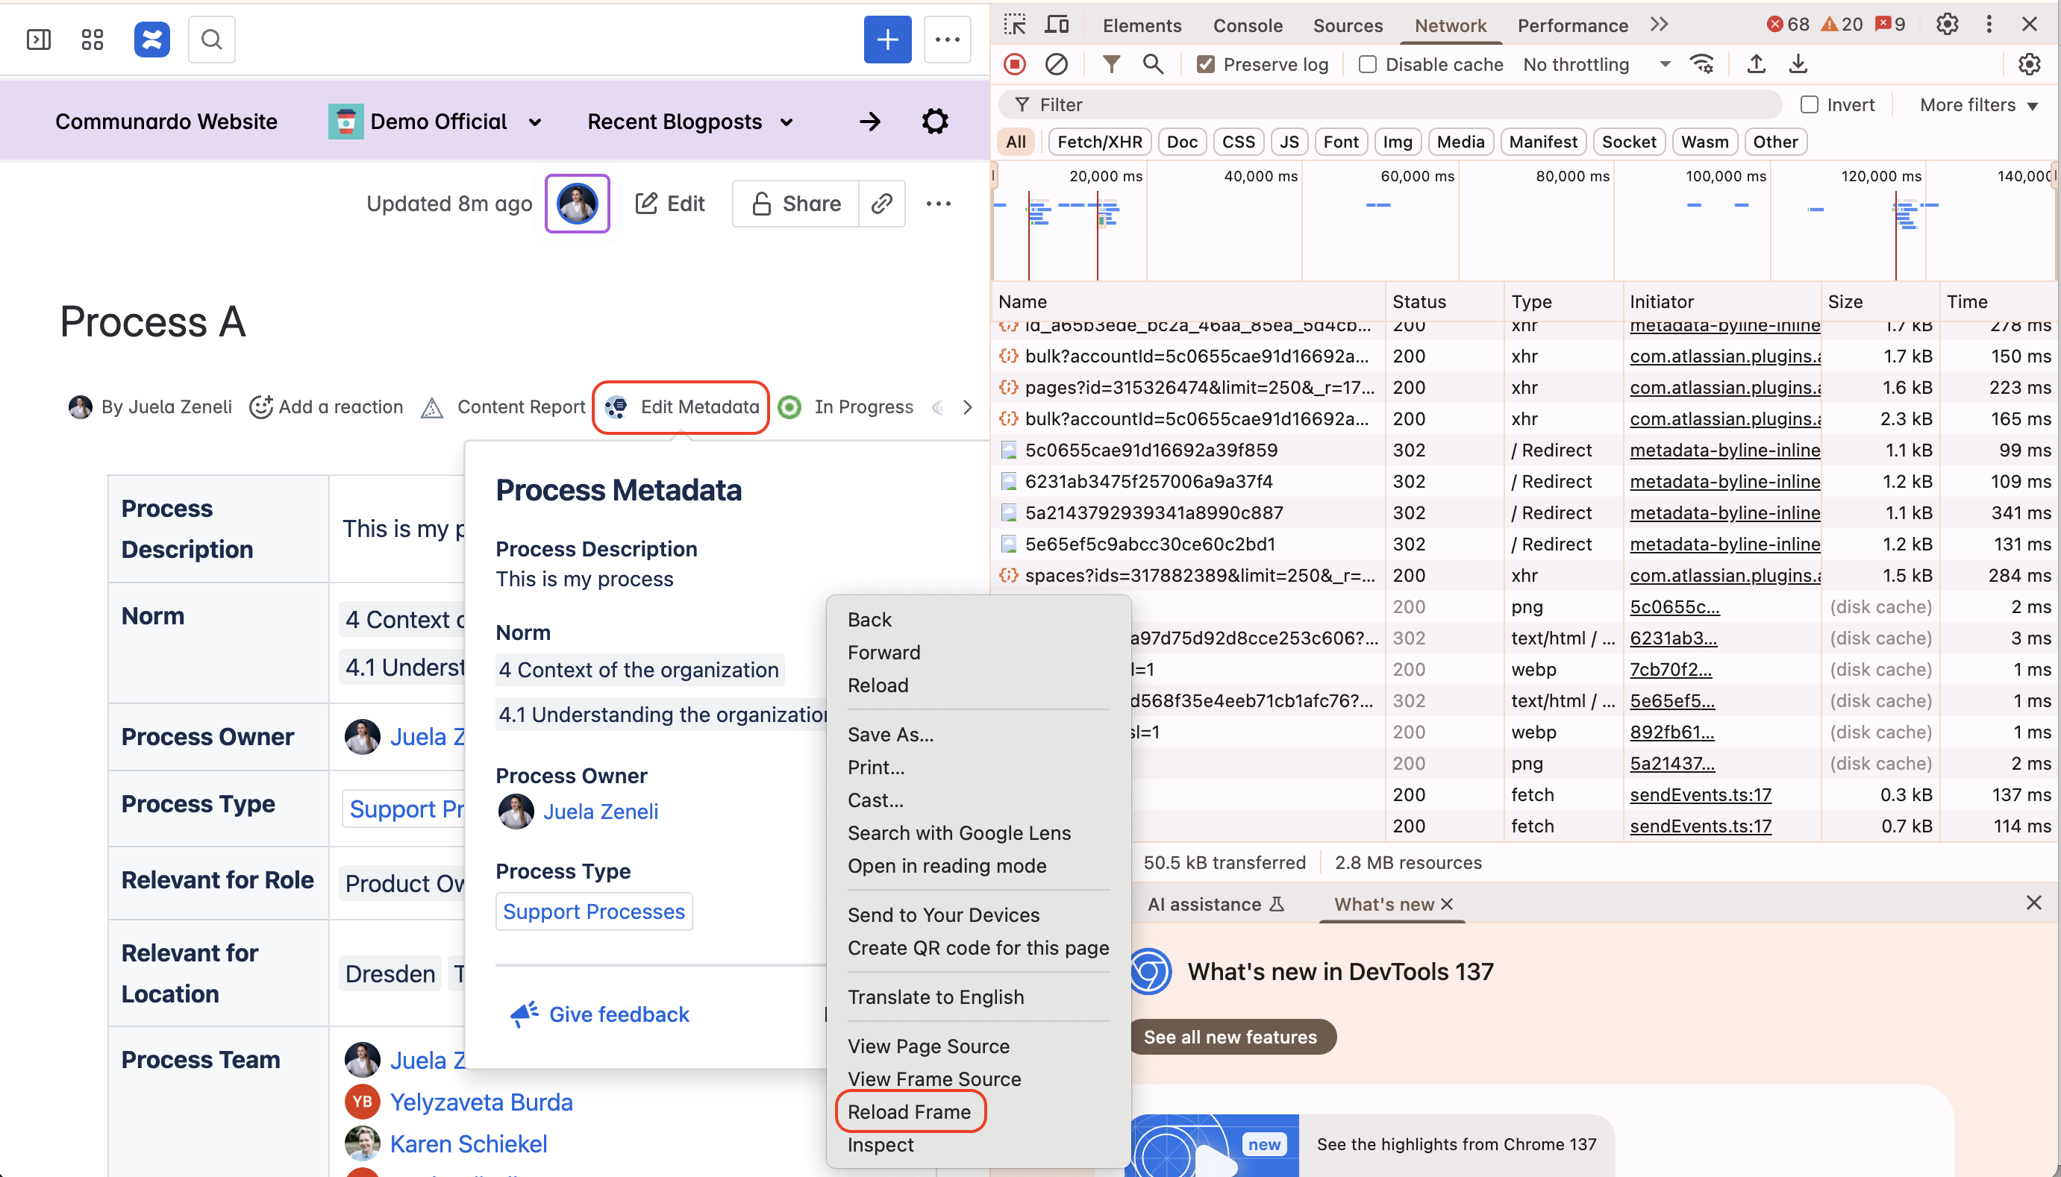The height and width of the screenshot is (1177, 2061).
Task: Click See all new features button
Action: pyautogui.click(x=1230, y=1036)
